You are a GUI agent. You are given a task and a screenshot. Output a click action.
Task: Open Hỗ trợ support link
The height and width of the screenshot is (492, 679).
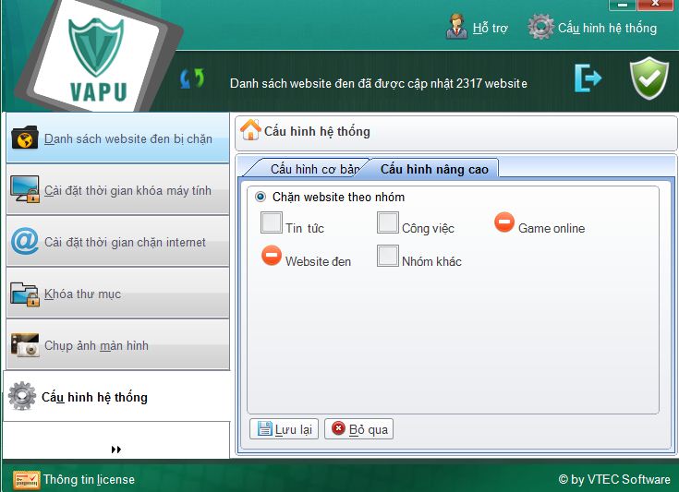[x=490, y=28]
